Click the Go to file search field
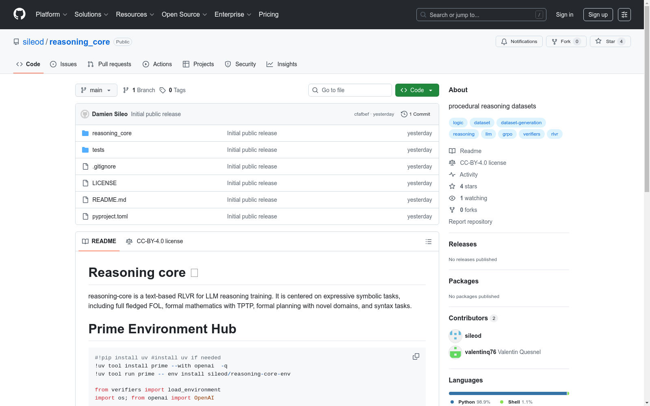650x406 pixels. 350,90
